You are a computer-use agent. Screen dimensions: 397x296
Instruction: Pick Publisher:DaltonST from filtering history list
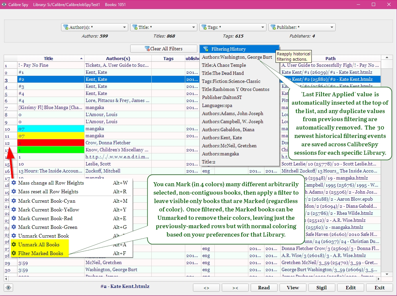click(222, 97)
